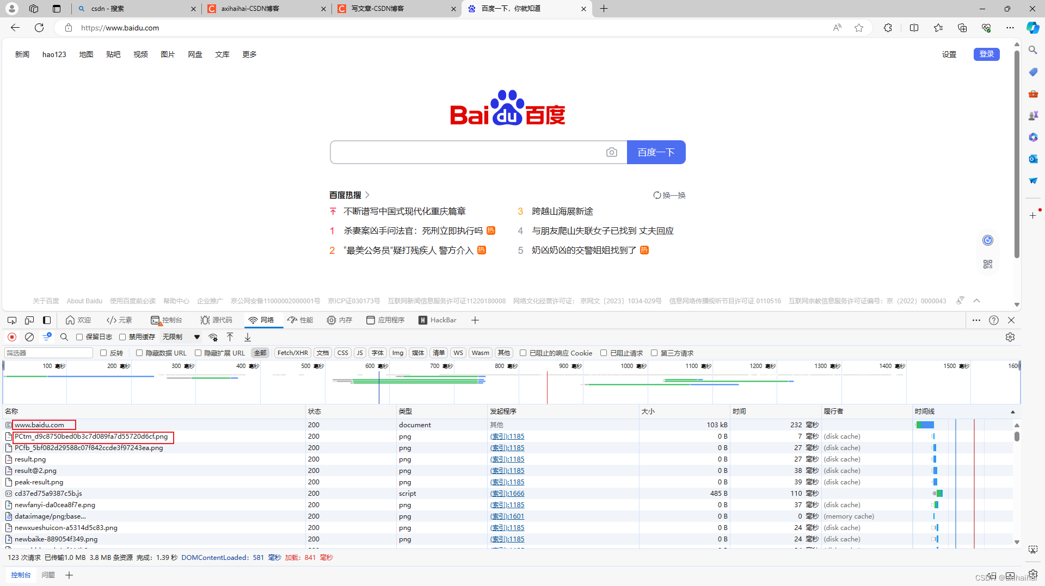The width and height of the screenshot is (1045, 586).
Task: Open DevTools more options ellipsis
Action: 976,320
